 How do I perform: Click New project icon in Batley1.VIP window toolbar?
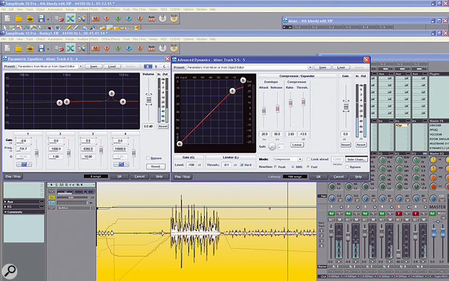(x=7, y=48)
